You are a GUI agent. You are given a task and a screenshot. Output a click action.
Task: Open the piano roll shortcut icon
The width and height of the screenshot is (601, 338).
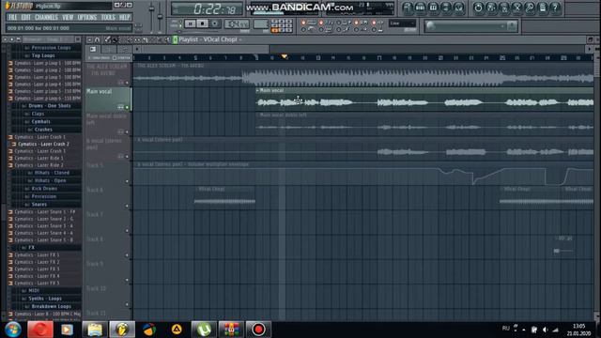click(433, 8)
